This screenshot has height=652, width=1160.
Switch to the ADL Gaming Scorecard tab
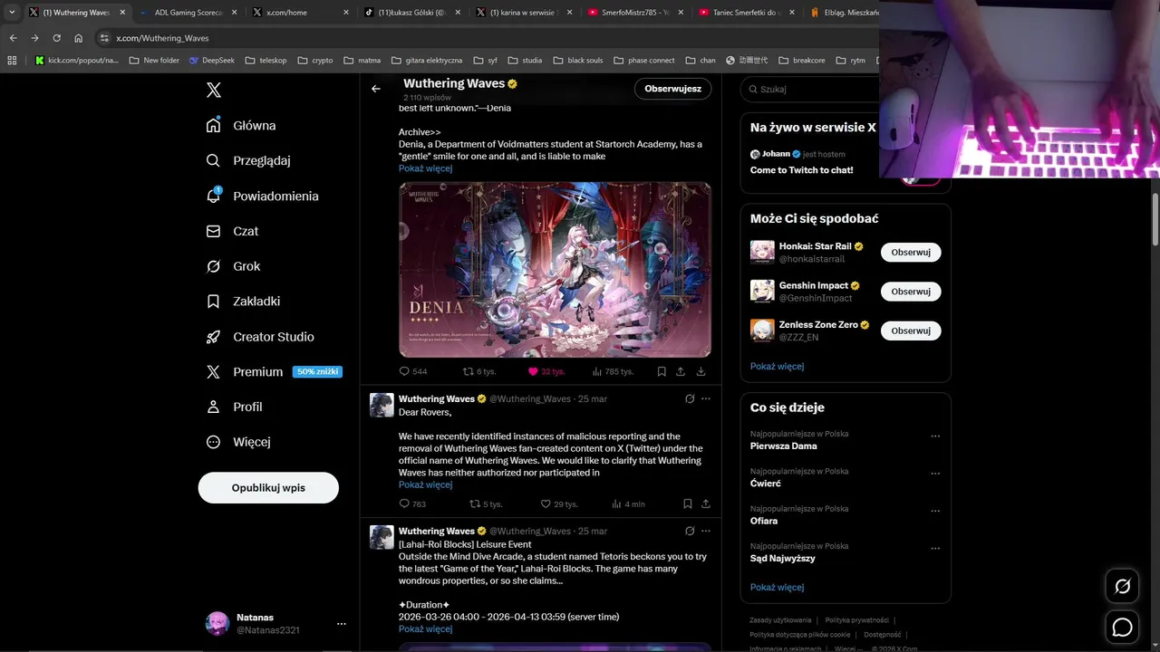pyautogui.click(x=188, y=13)
